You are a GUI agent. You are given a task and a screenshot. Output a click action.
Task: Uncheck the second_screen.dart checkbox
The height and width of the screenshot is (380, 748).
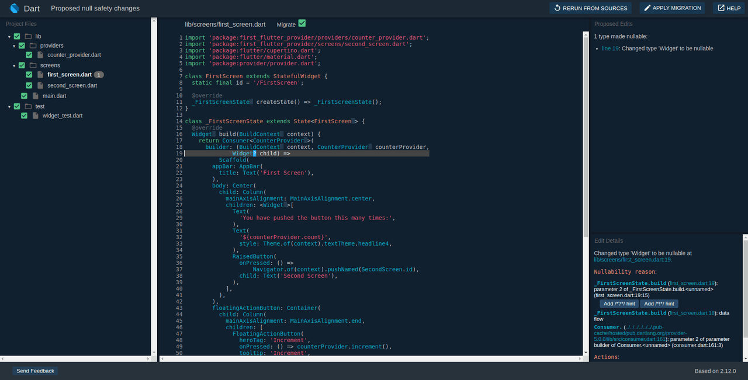coord(29,85)
